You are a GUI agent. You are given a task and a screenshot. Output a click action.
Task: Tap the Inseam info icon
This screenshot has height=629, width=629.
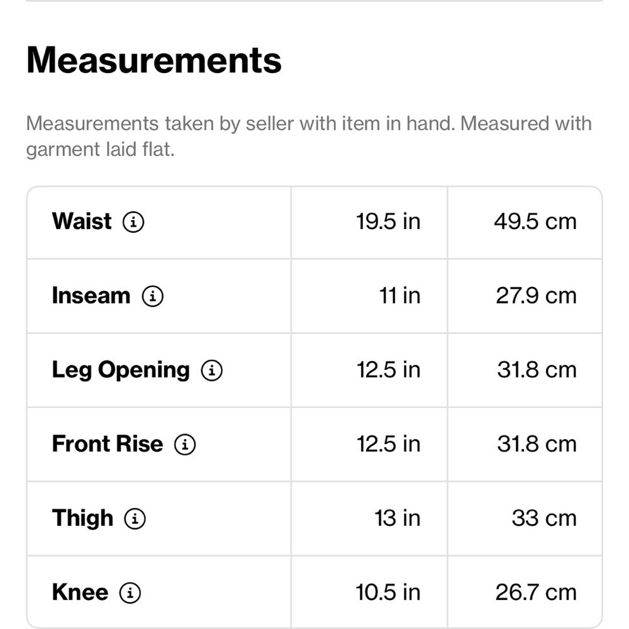point(152,296)
